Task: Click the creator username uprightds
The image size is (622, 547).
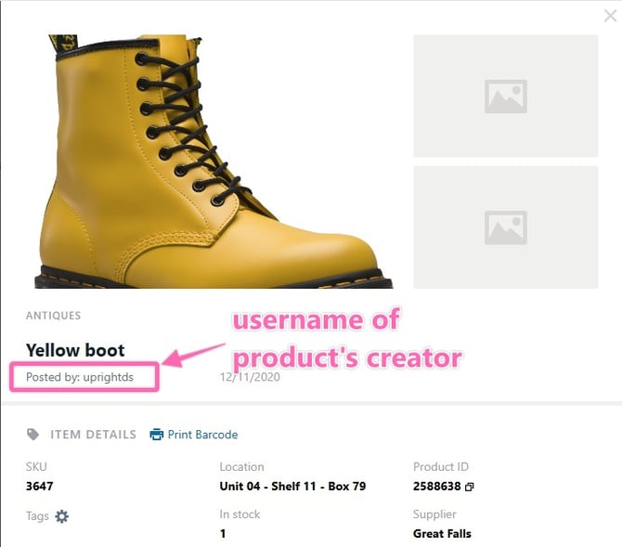Action: point(106,377)
